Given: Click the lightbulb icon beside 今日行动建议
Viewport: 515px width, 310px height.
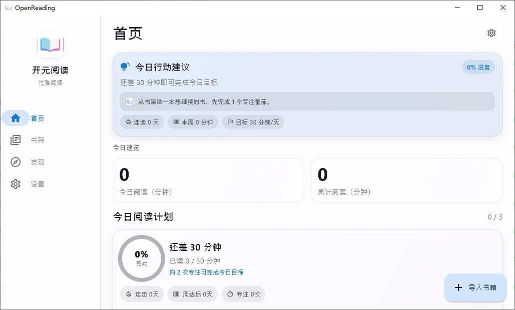Looking at the screenshot, I should click(125, 67).
